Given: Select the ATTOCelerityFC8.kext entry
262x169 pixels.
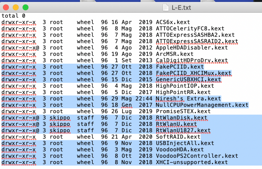Looking at the screenshot, I should [190, 28].
